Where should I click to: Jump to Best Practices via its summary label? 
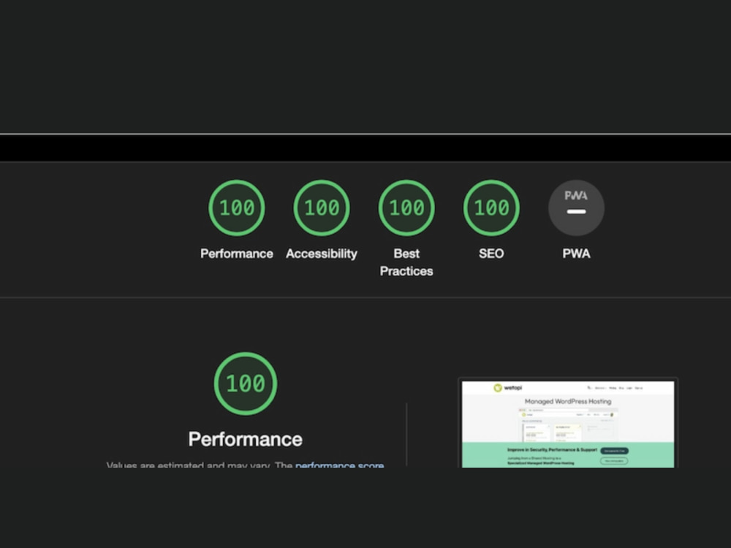pos(406,262)
